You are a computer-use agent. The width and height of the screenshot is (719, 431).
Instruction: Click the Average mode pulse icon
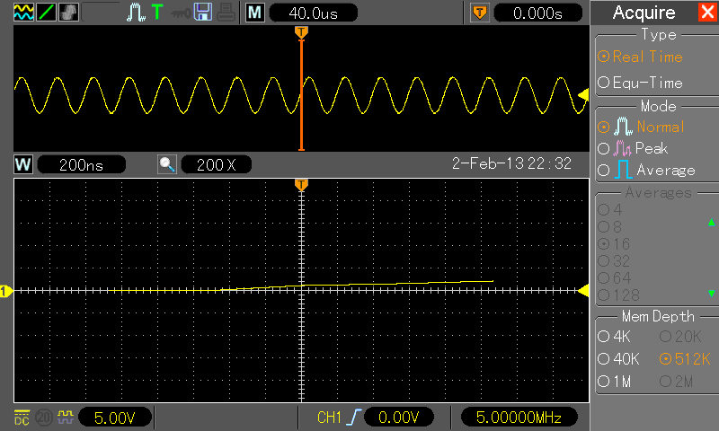point(623,170)
